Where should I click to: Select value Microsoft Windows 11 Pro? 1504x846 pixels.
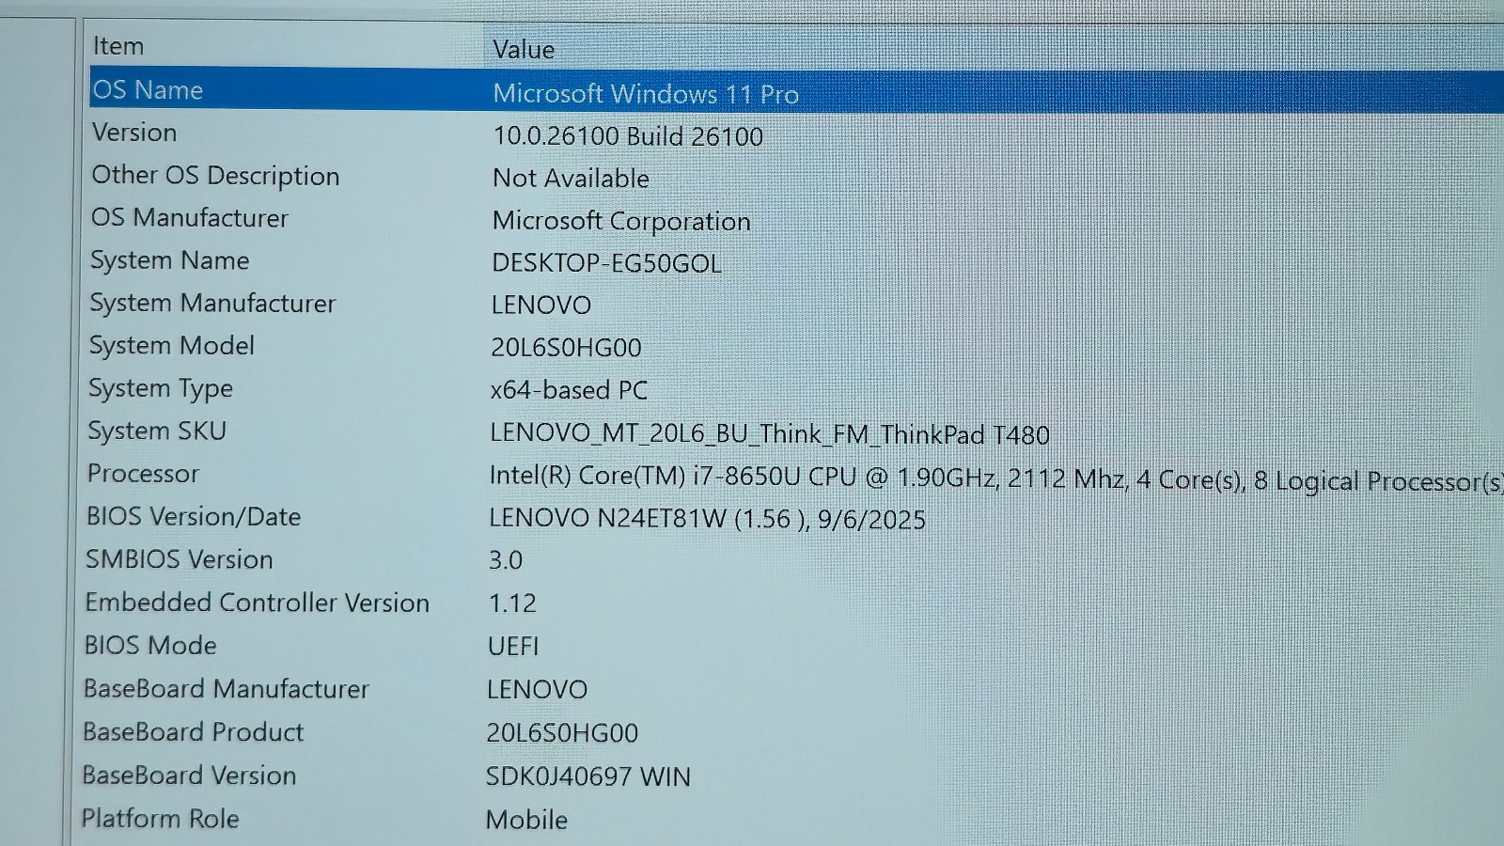(646, 94)
